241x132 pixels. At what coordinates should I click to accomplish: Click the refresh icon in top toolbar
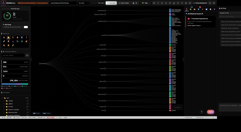[154, 3]
